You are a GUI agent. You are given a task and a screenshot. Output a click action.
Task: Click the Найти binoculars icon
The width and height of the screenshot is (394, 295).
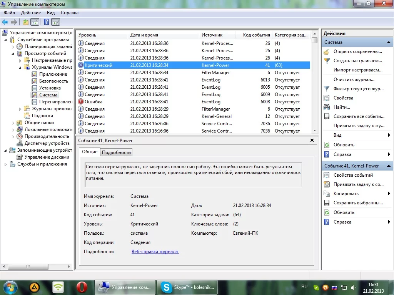[x=327, y=107]
